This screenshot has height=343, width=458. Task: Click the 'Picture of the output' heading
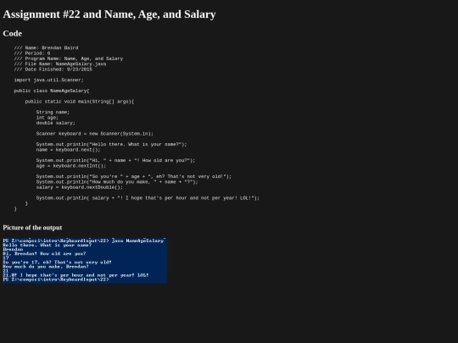[x=32, y=228]
